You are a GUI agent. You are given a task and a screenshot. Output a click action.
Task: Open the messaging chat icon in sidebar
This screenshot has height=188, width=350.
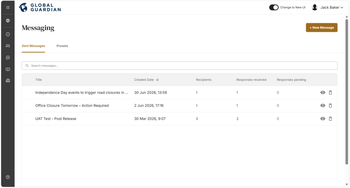pos(8,58)
